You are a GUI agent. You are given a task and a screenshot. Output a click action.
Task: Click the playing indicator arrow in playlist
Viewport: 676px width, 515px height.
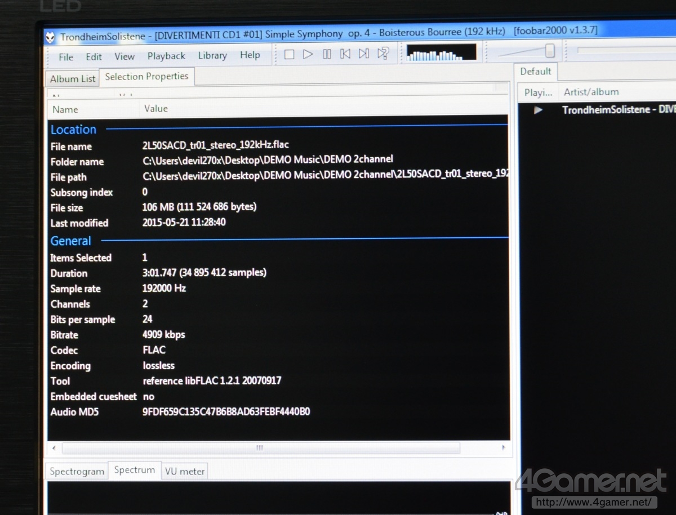click(538, 110)
